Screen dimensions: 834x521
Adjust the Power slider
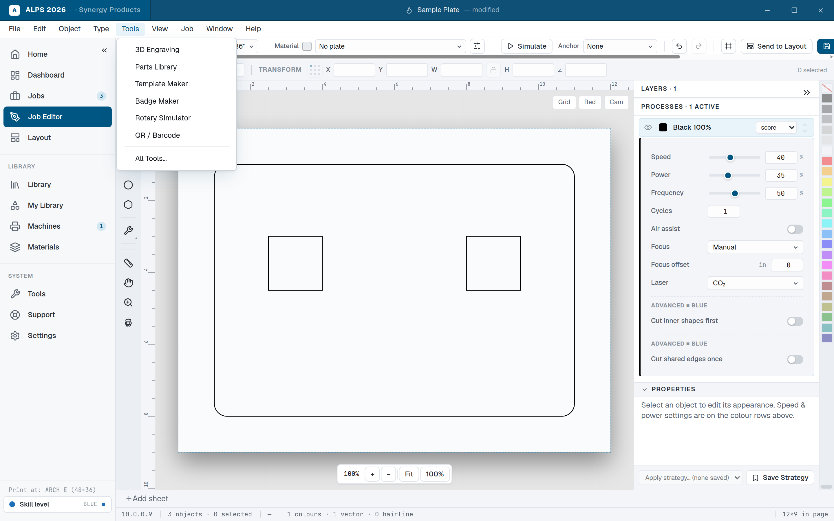click(734, 175)
